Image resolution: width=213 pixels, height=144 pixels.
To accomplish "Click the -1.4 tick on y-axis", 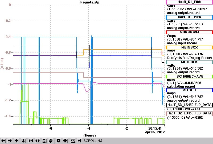I will pyautogui.click(x=8, y=116).
